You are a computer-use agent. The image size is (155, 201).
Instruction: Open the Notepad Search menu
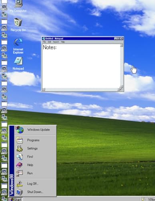point(56,42)
